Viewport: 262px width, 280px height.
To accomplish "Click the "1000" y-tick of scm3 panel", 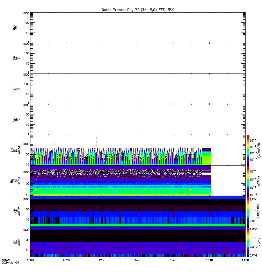I will (26, 172).
